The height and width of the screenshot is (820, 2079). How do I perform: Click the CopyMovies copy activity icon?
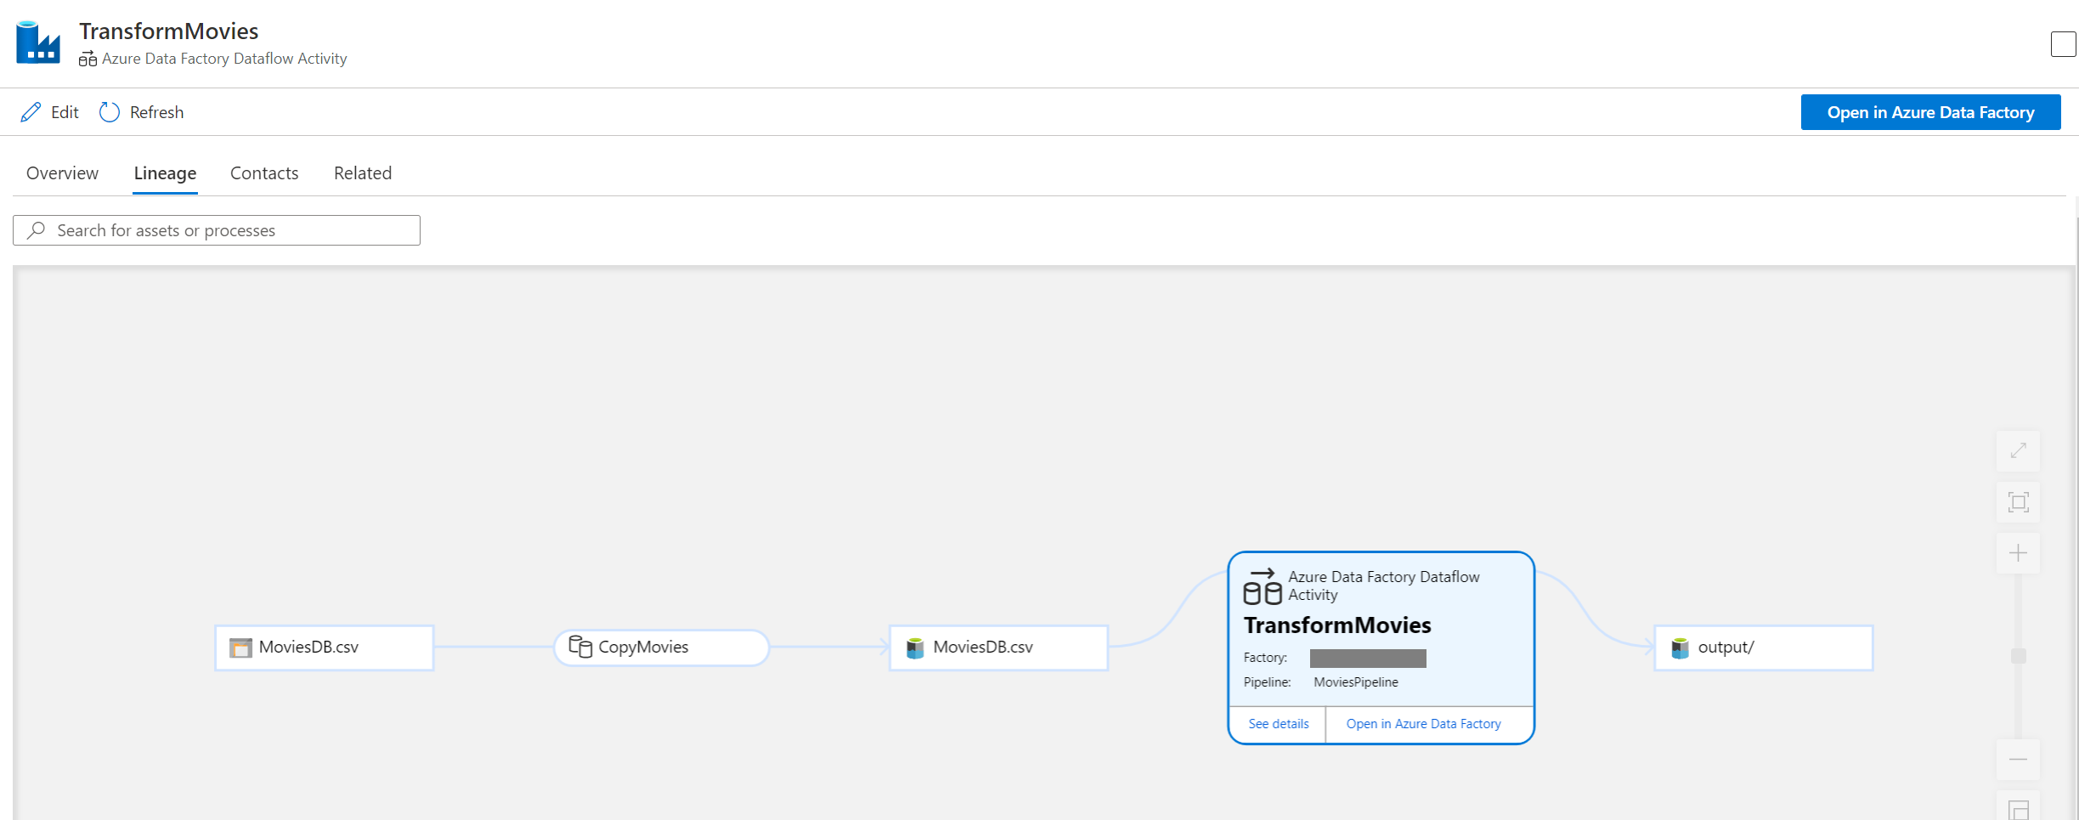580,647
